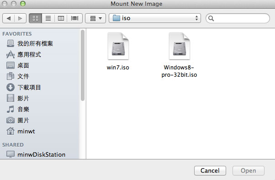Click the SHARED section header
The image size is (275, 180).
[x=13, y=145]
